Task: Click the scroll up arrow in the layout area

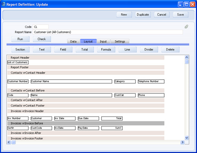Action: pyautogui.click(x=187, y=57)
